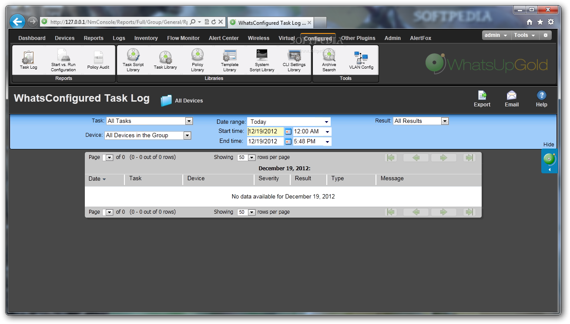Screen dimensions: 570x324
Task: Switch to the Devices tab
Action: point(64,38)
